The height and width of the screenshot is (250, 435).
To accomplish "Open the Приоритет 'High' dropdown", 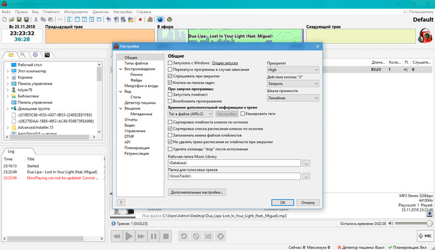I will coord(293,70).
